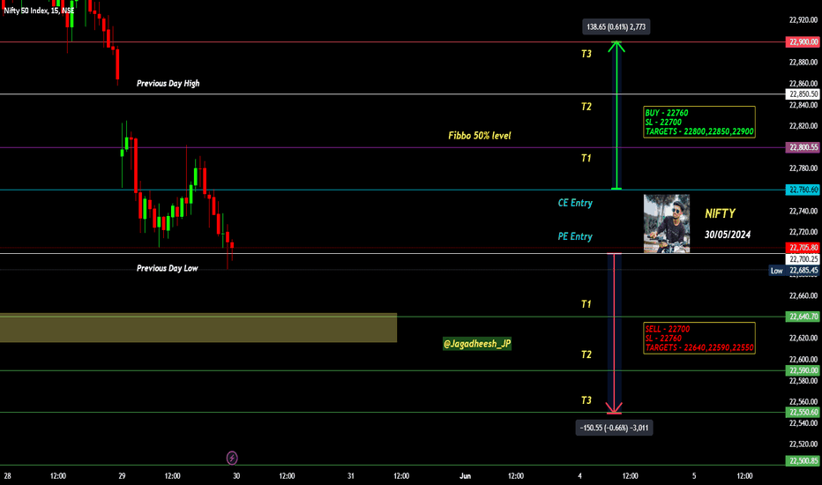Viewport: 822px width, 485px height.
Task: Select the green 22,500.85 price label
Action: pos(802,461)
